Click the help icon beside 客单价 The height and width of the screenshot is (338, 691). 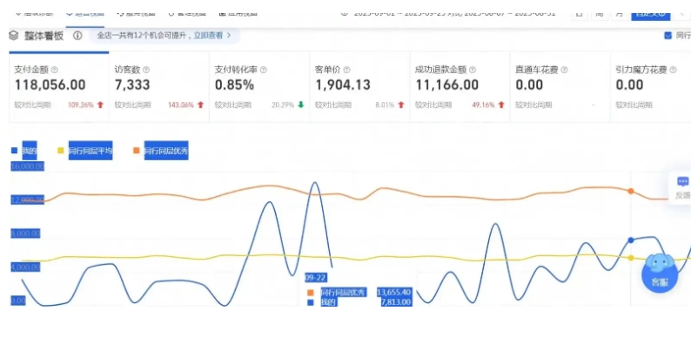[x=347, y=70]
